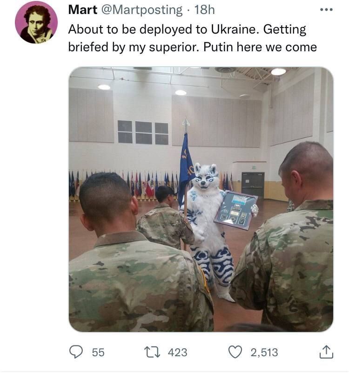Open Mart's round profile avatar
The height and width of the screenshot is (373, 349).
pyautogui.click(x=36, y=22)
